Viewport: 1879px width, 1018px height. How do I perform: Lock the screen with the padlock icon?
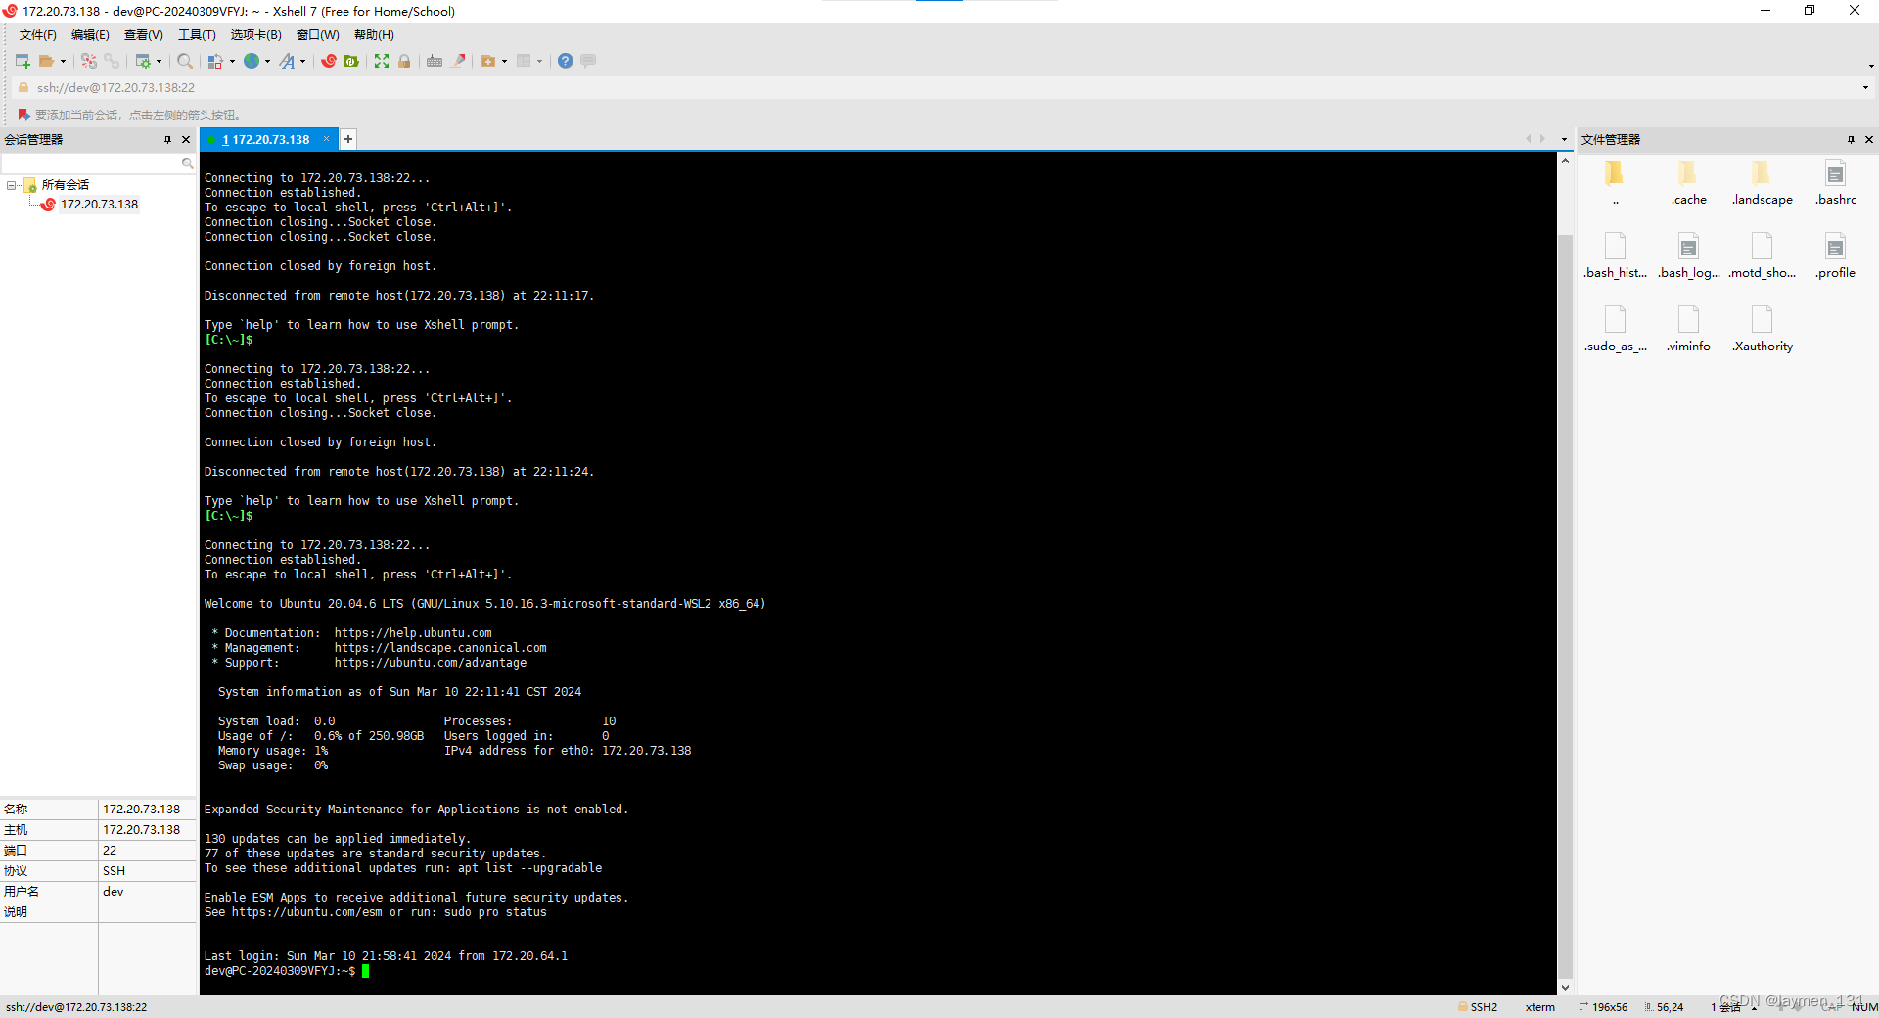pyautogui.click(x=404, y=61)
